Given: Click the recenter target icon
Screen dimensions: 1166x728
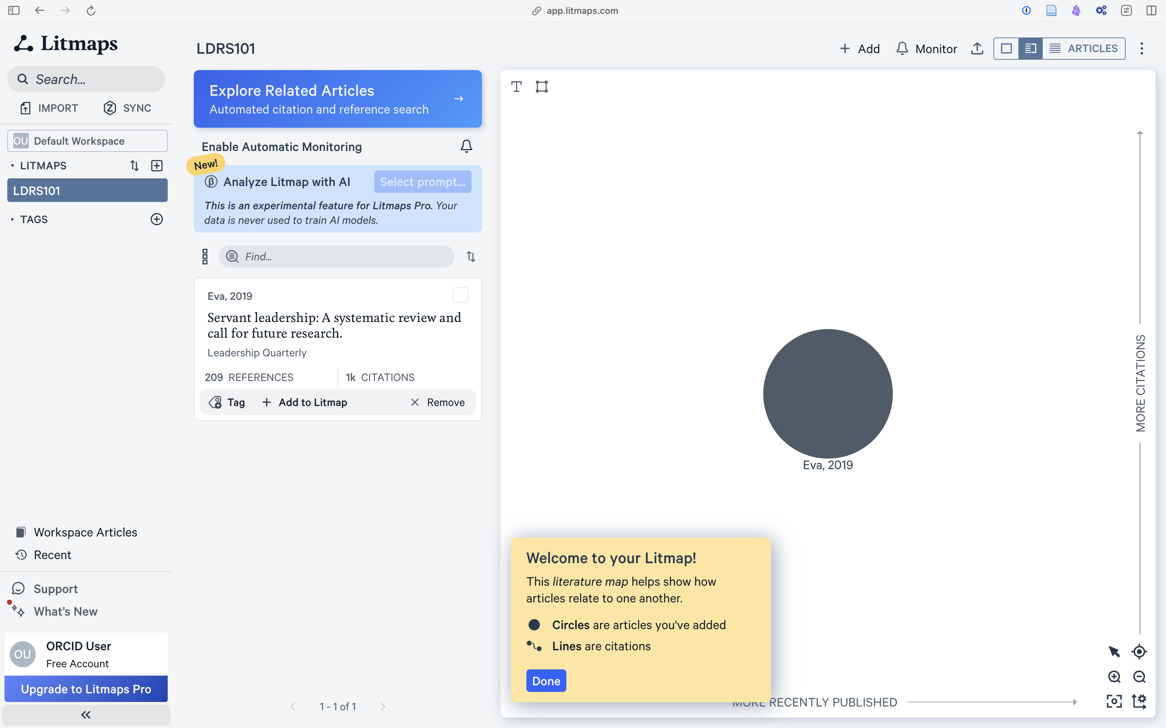Looking at the screenshot, I should [1139, 651].
